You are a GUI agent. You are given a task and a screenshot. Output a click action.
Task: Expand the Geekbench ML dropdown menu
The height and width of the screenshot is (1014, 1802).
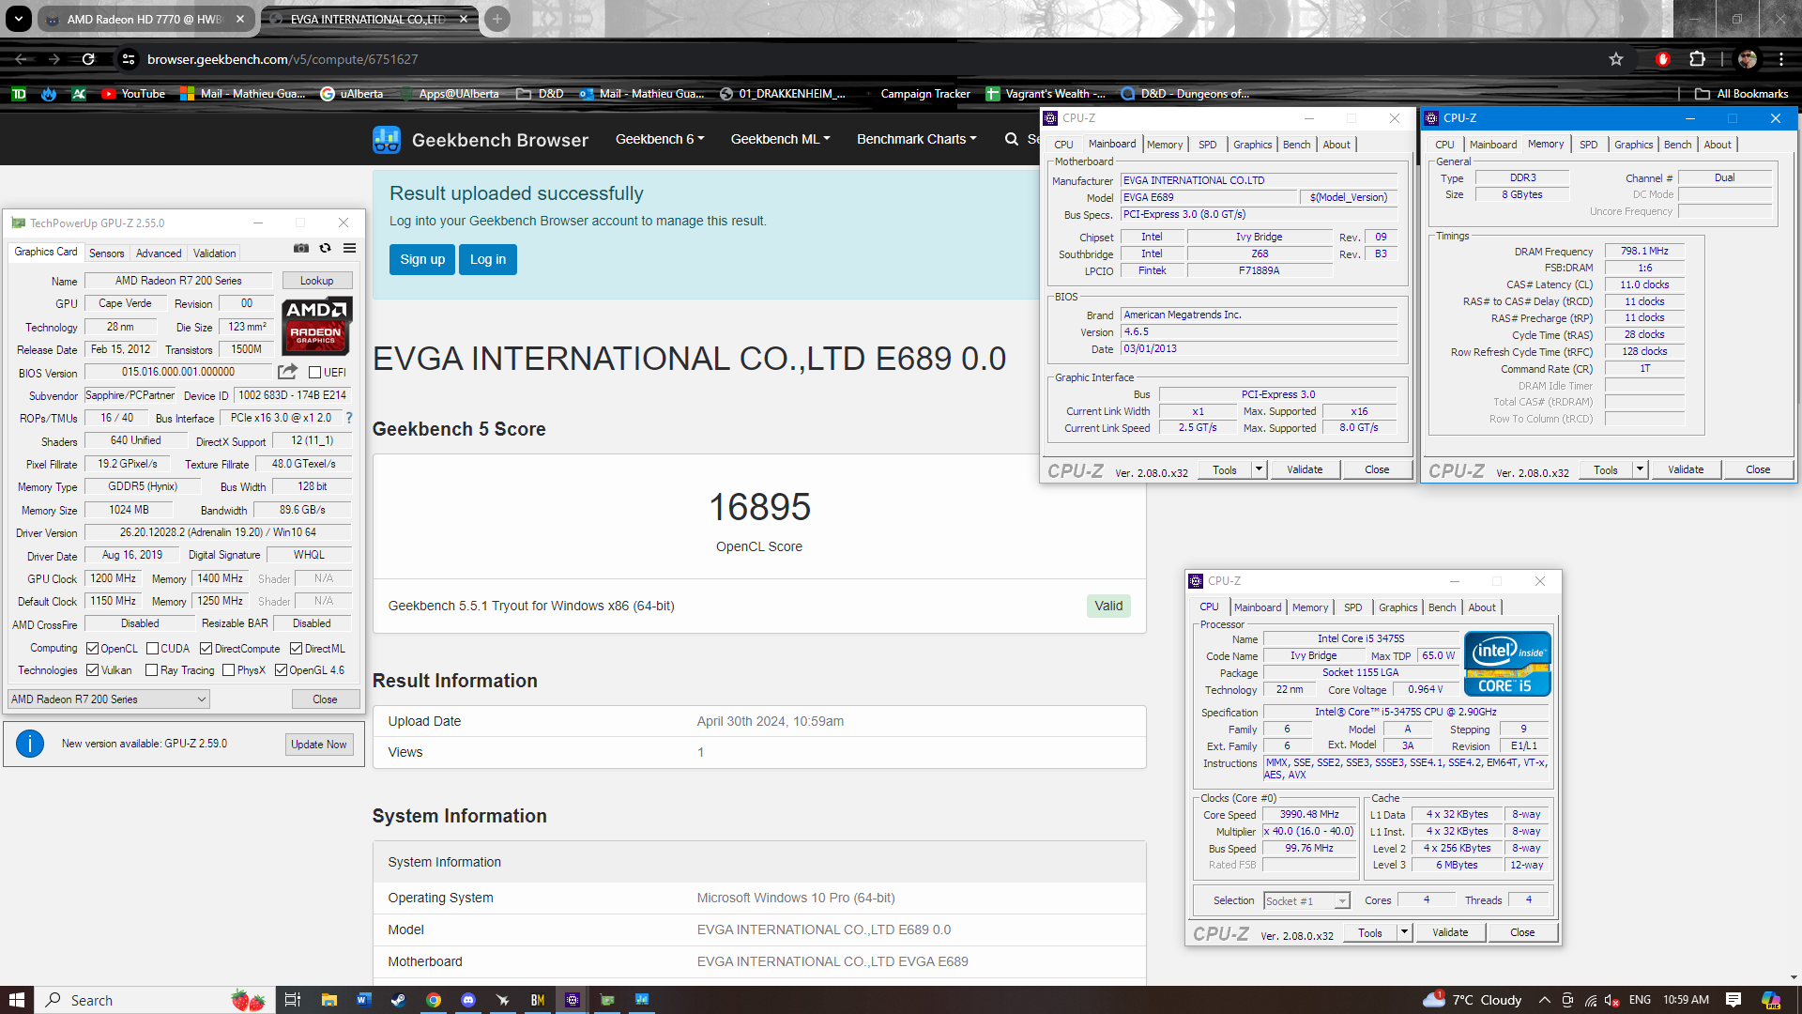click(x=780, y=139)
